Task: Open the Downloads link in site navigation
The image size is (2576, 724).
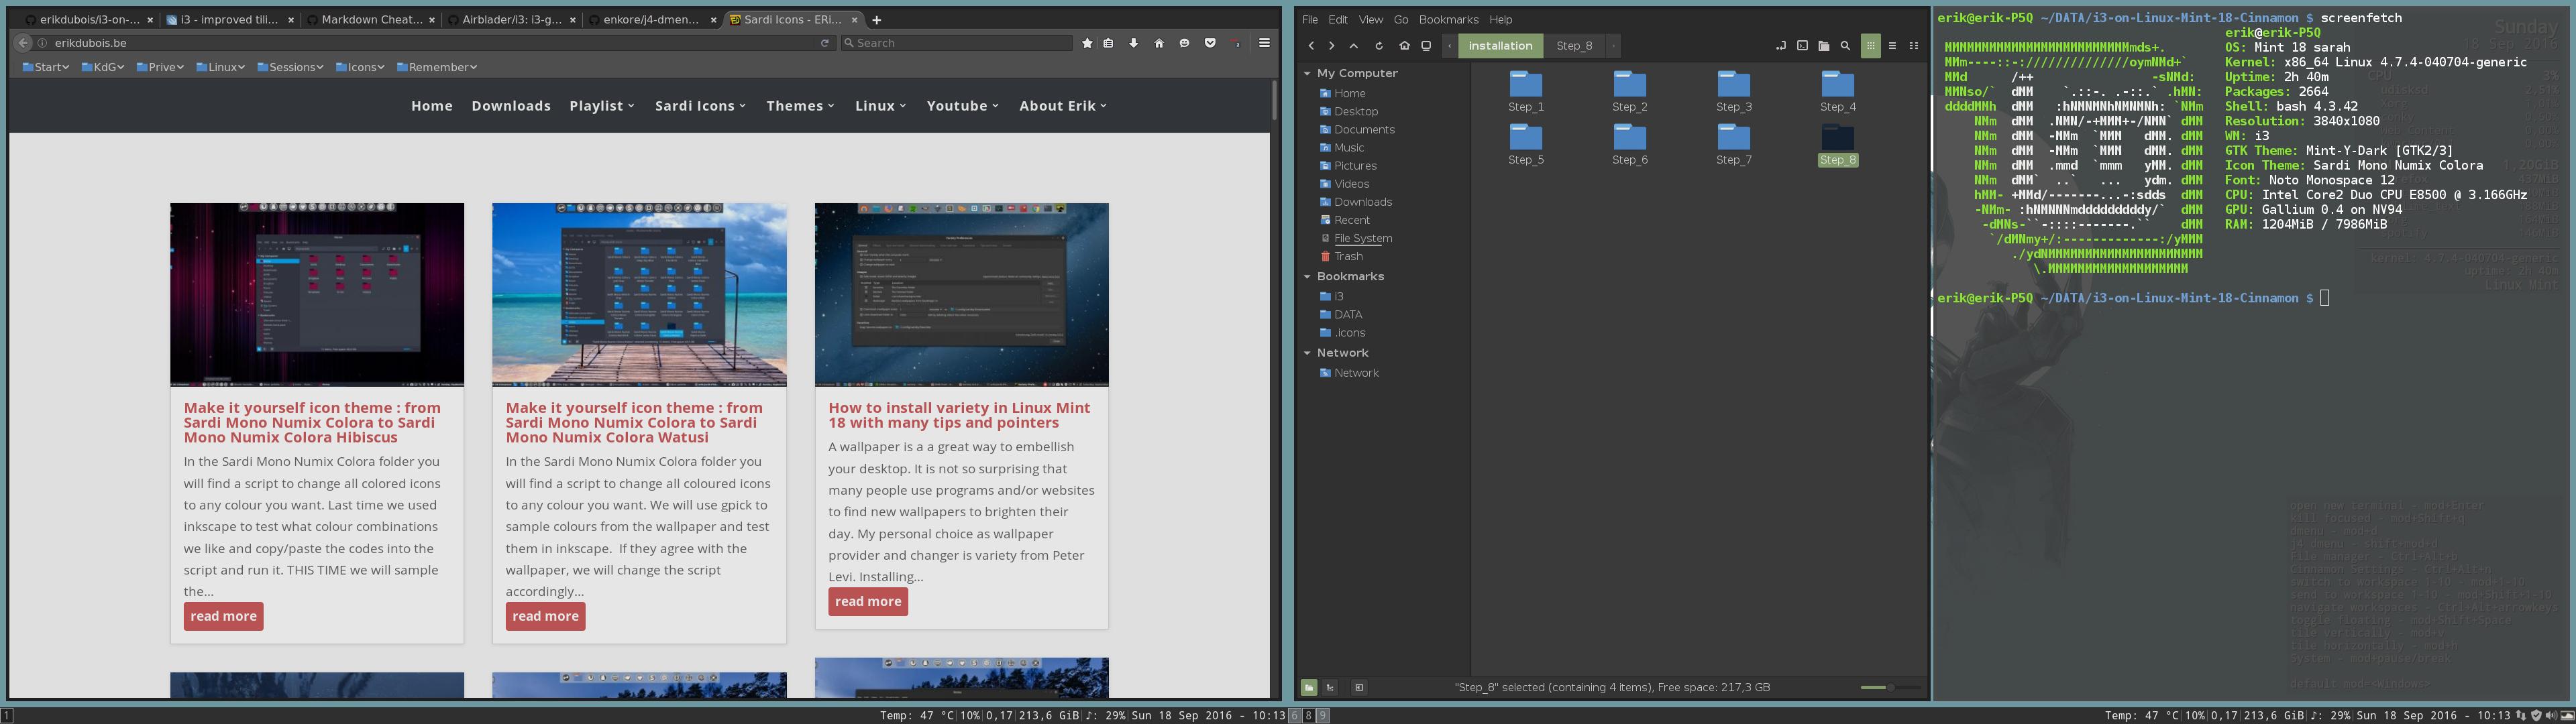Action: pos(511,106)
